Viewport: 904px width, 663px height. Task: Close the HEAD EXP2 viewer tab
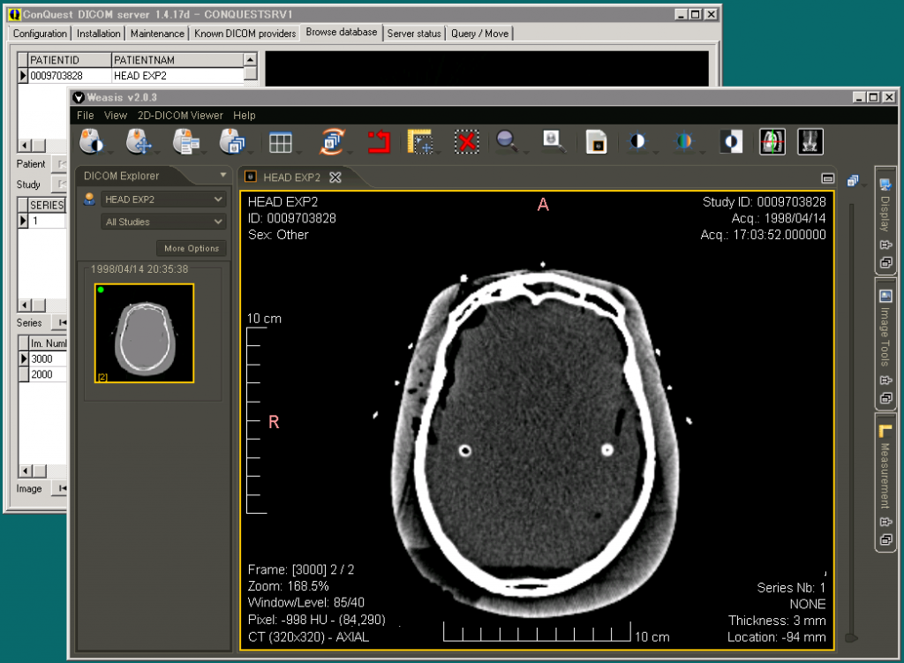[335, 177]
